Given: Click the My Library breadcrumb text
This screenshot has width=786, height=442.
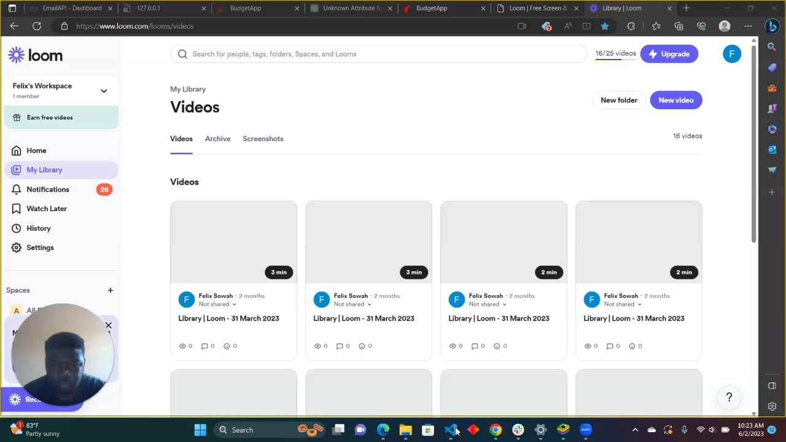Looking at the screenshot, I should 188,89.
